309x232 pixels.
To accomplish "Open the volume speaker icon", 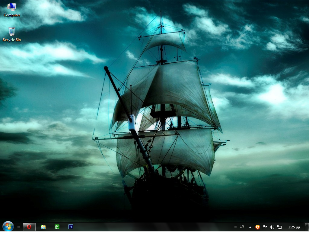I will (x=272, y=227).
